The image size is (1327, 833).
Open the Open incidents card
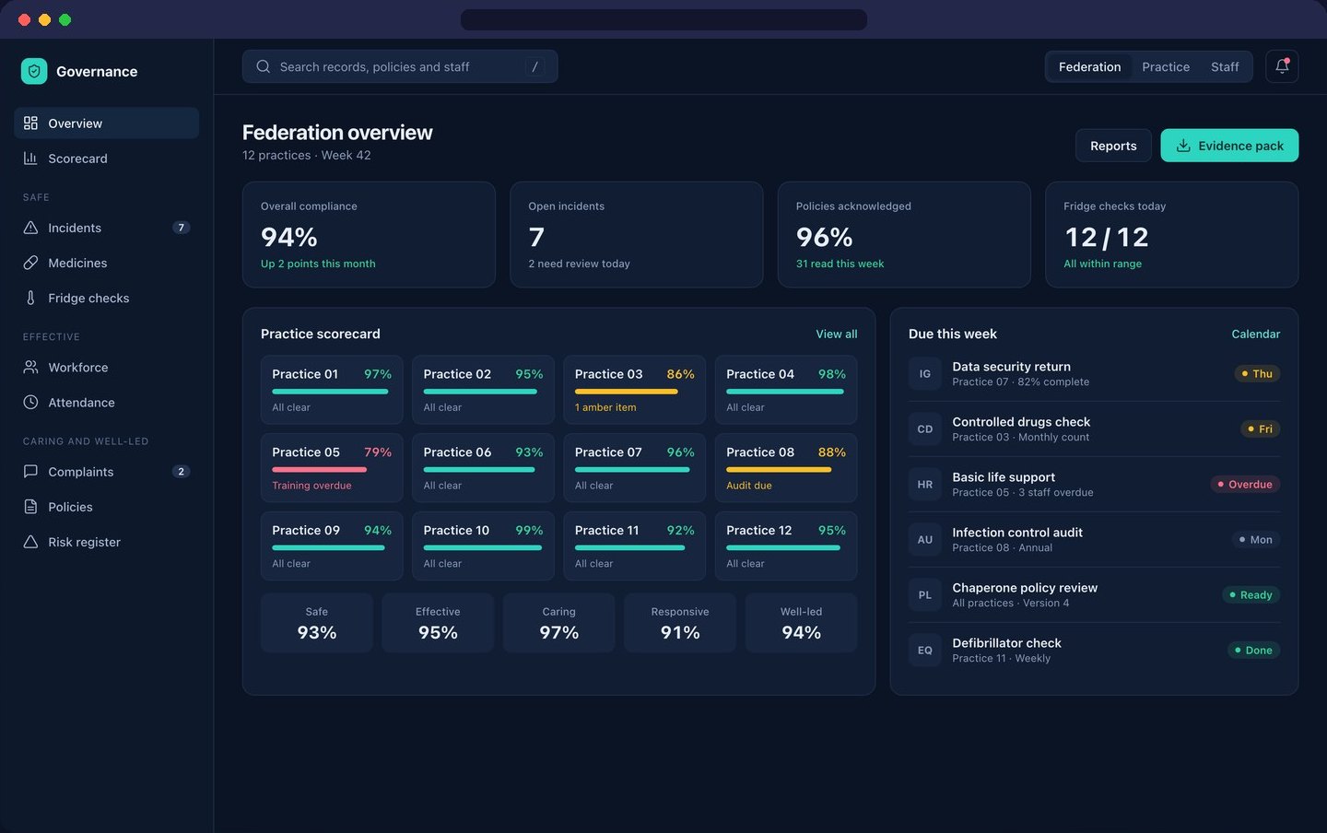click(x=637, y=234)
